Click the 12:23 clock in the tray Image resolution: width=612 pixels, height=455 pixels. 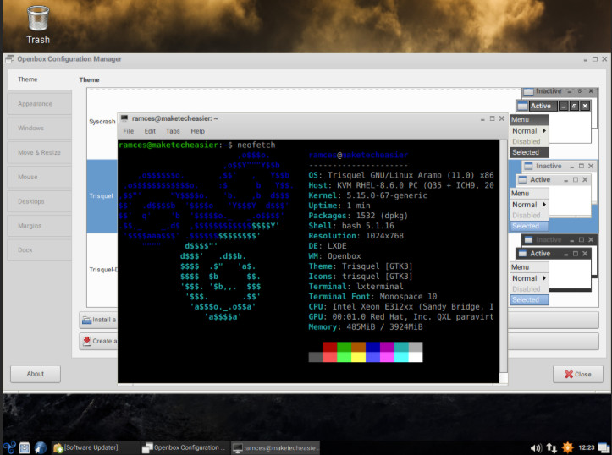coord(587,447)
